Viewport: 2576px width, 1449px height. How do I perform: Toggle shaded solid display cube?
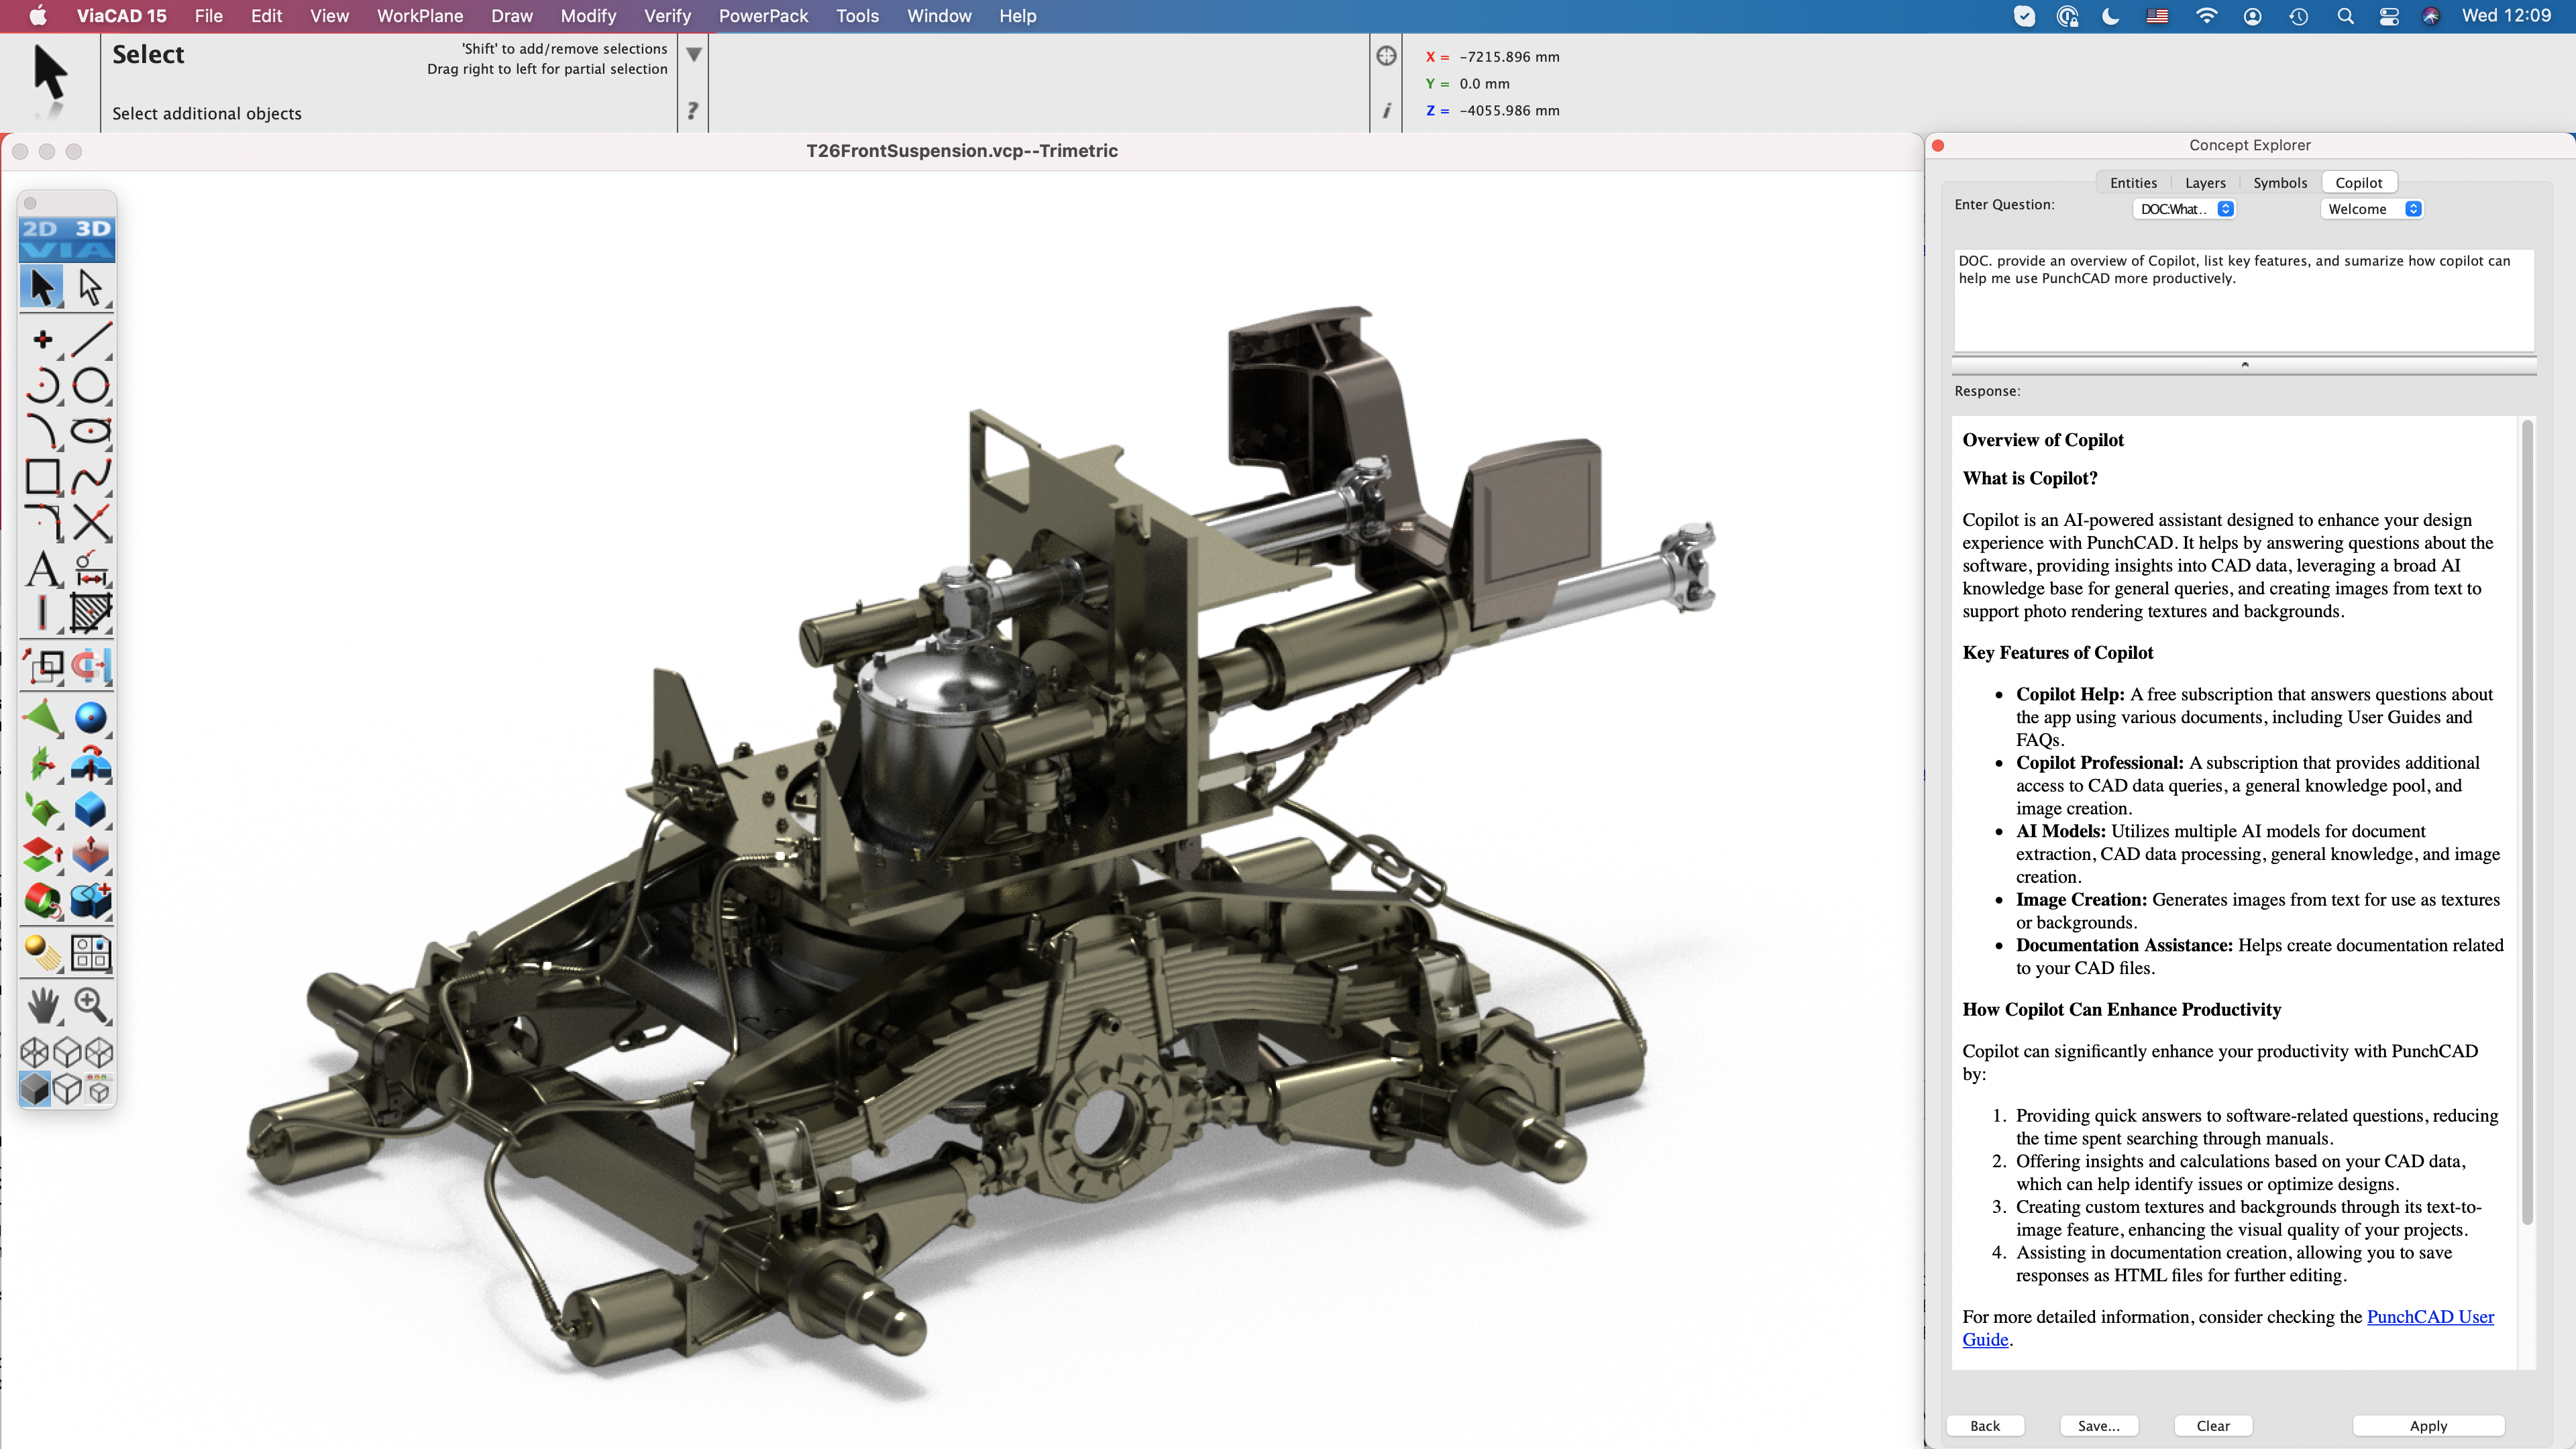coord(35,1088)
